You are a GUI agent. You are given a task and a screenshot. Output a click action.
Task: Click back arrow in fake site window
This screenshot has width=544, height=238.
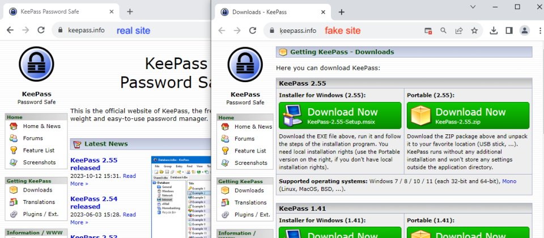pos(222,31)
